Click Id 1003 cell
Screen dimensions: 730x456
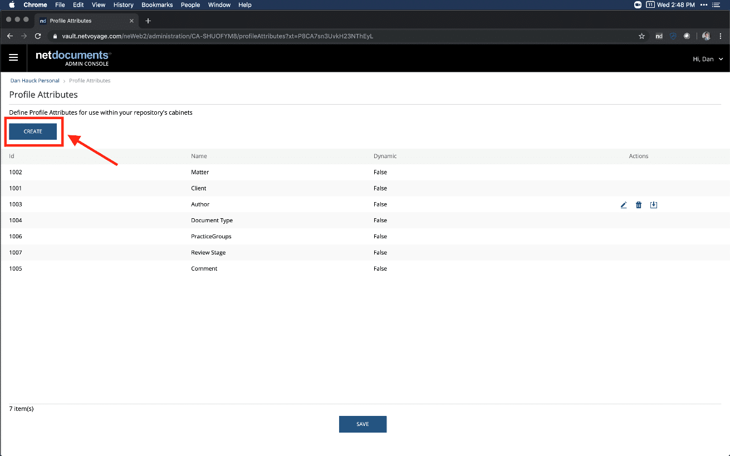(16, 205)
